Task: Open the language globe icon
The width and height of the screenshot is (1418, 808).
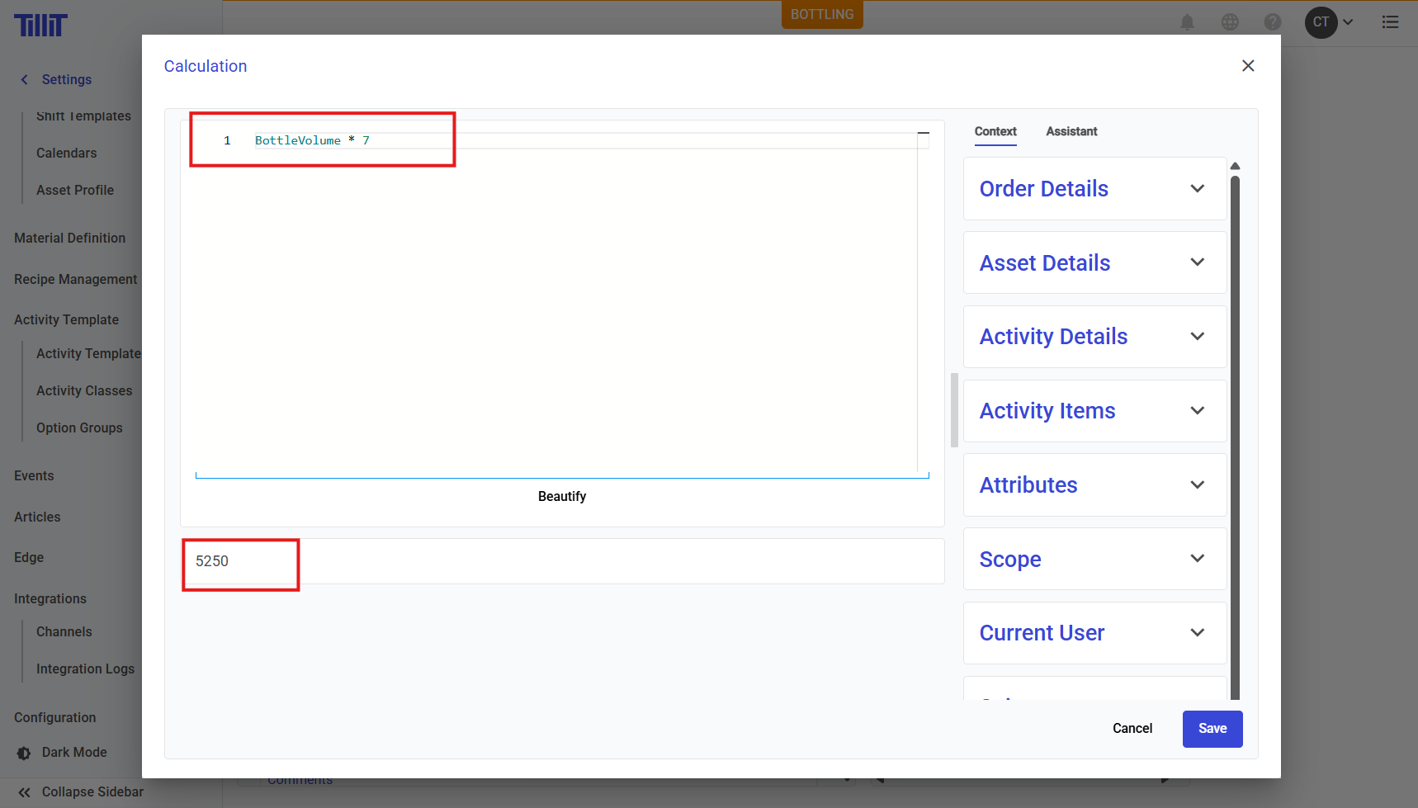Action: 1230,22
